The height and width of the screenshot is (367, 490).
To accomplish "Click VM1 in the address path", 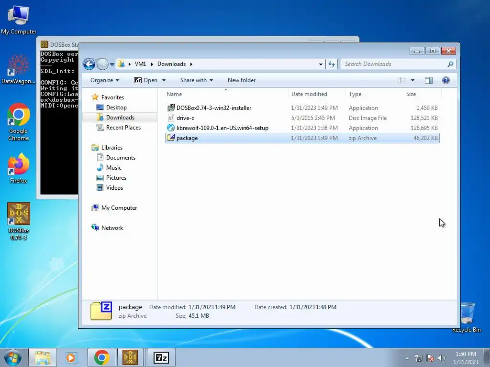I will pos(140,64).
